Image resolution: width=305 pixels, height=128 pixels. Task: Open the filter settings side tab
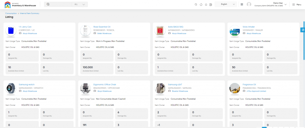pyautogui.click(x=303, y=30)
